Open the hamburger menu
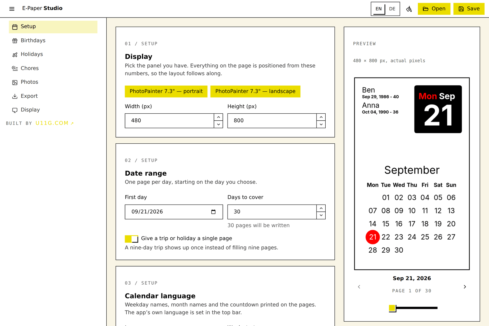The width and height of the screenshot is (489, 326). pos(12,9)
